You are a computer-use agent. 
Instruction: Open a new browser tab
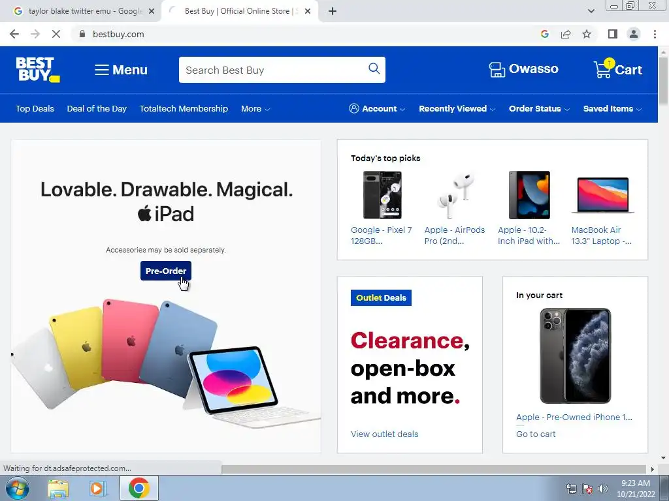coord(333,11)
